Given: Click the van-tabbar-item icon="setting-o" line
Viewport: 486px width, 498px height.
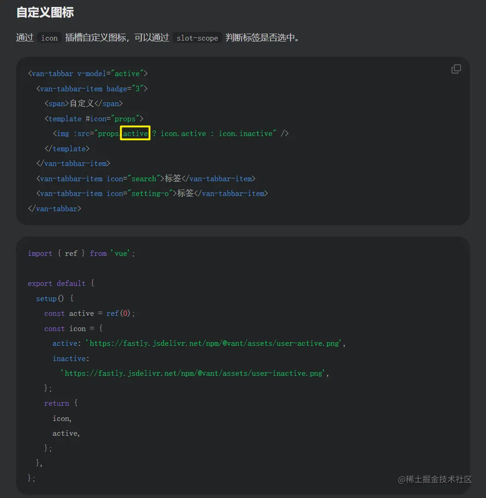Looking at the screenshot, I should [152, 193].
